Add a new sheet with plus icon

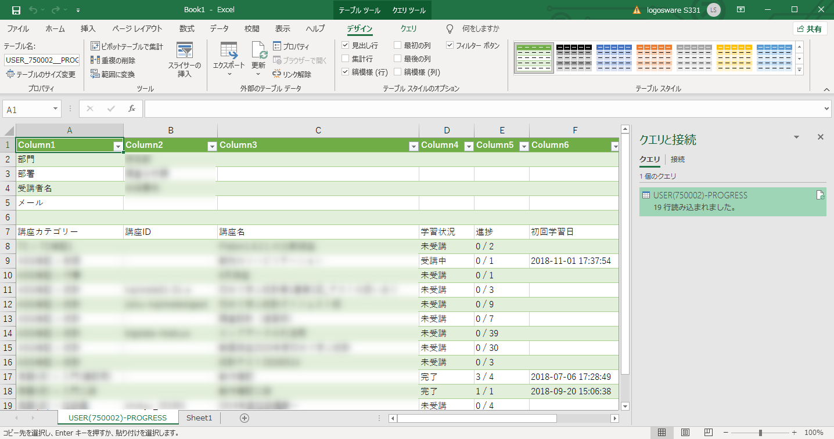point(245,418)
